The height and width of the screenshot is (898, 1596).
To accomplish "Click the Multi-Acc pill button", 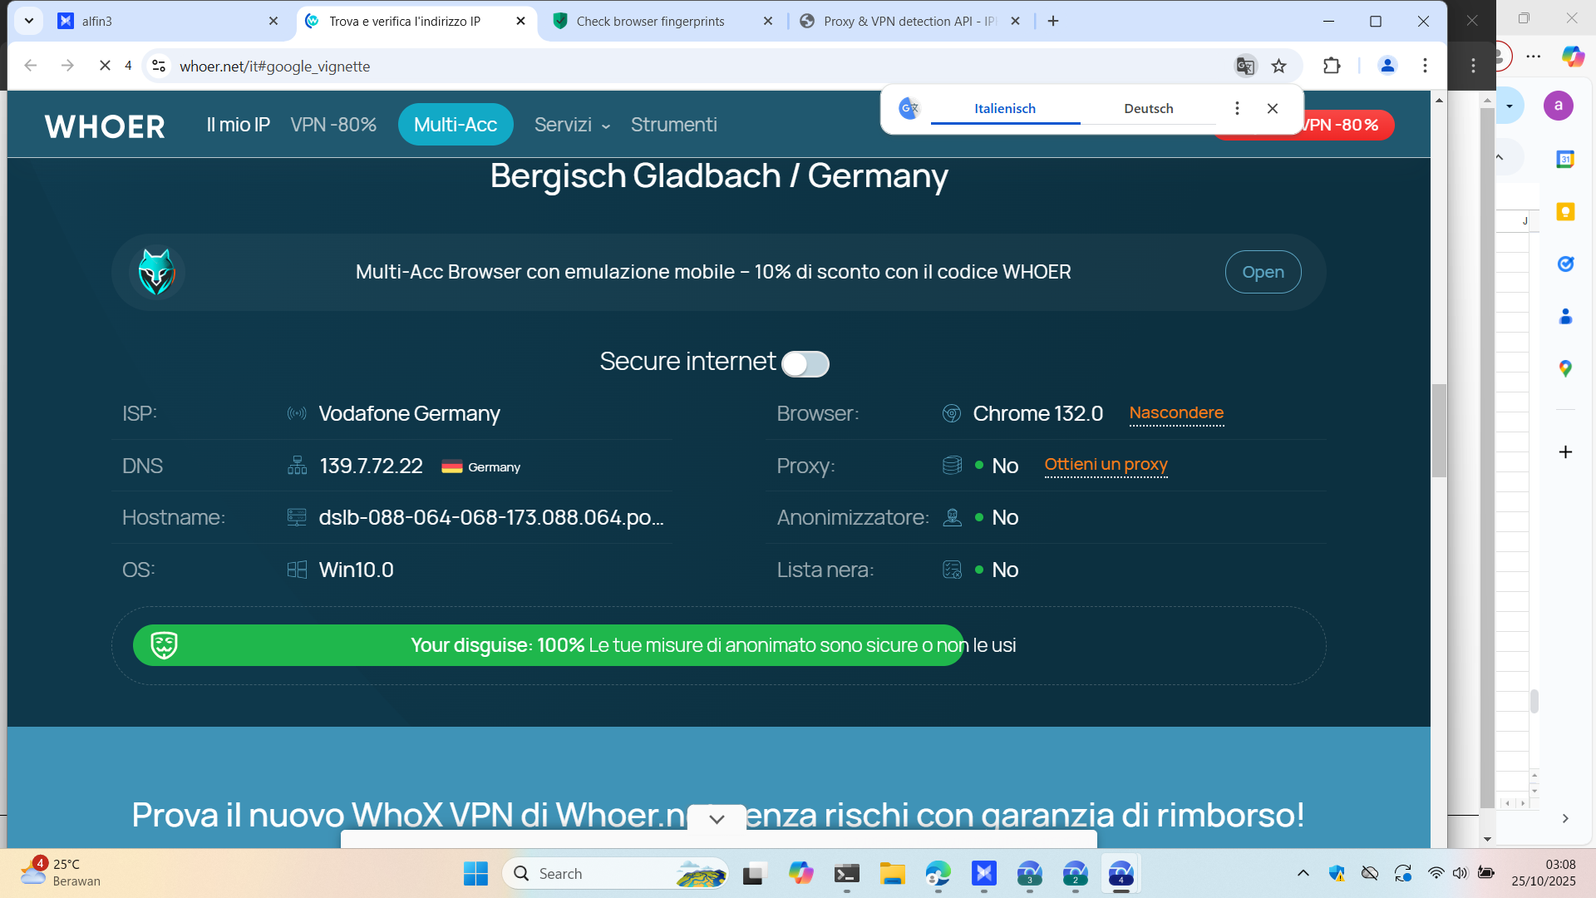I will click(456, 125).
